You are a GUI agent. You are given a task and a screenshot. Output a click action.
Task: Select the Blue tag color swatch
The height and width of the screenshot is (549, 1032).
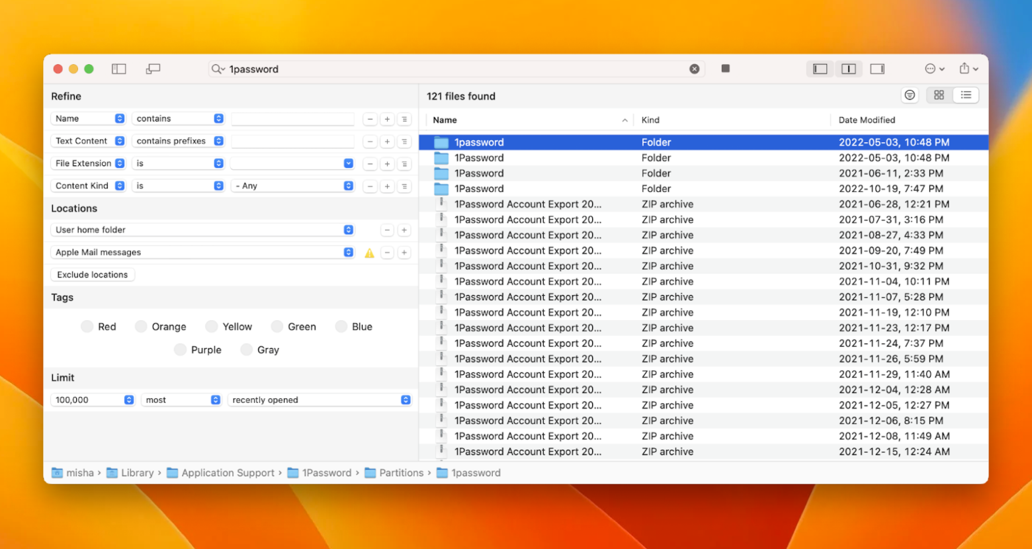[341, 326]
